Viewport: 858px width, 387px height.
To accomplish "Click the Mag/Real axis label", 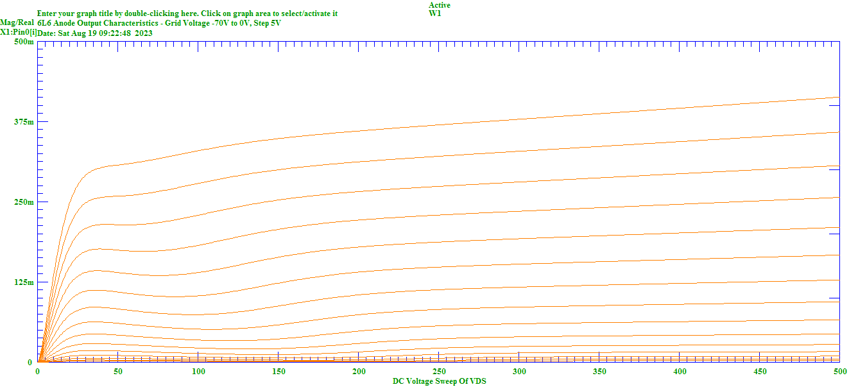I will pos(17,22).
